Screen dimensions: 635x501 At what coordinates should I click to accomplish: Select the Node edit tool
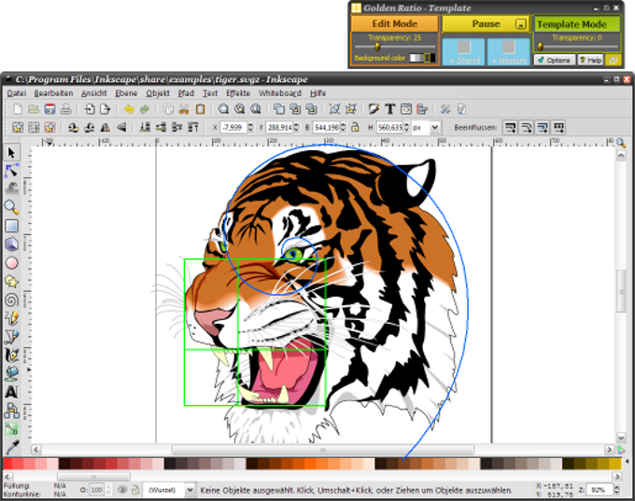[12, 171]
